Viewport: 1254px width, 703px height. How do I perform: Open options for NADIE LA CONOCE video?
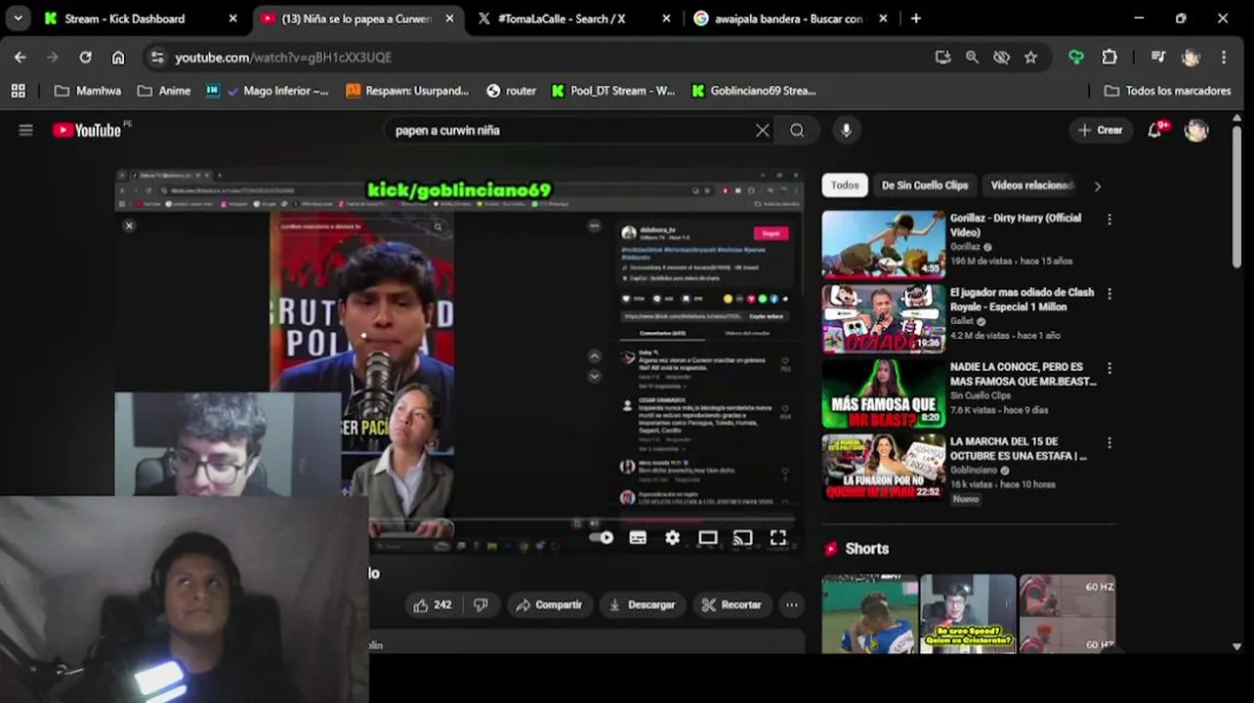pyautogui.click(x=1108, y=368)
